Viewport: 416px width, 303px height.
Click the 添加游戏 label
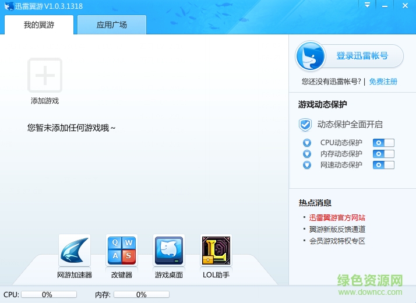45,101
